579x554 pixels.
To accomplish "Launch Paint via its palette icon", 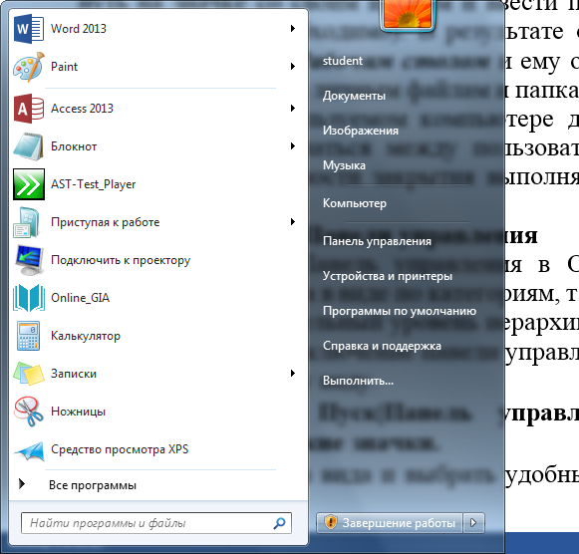I will click(29, 67).
